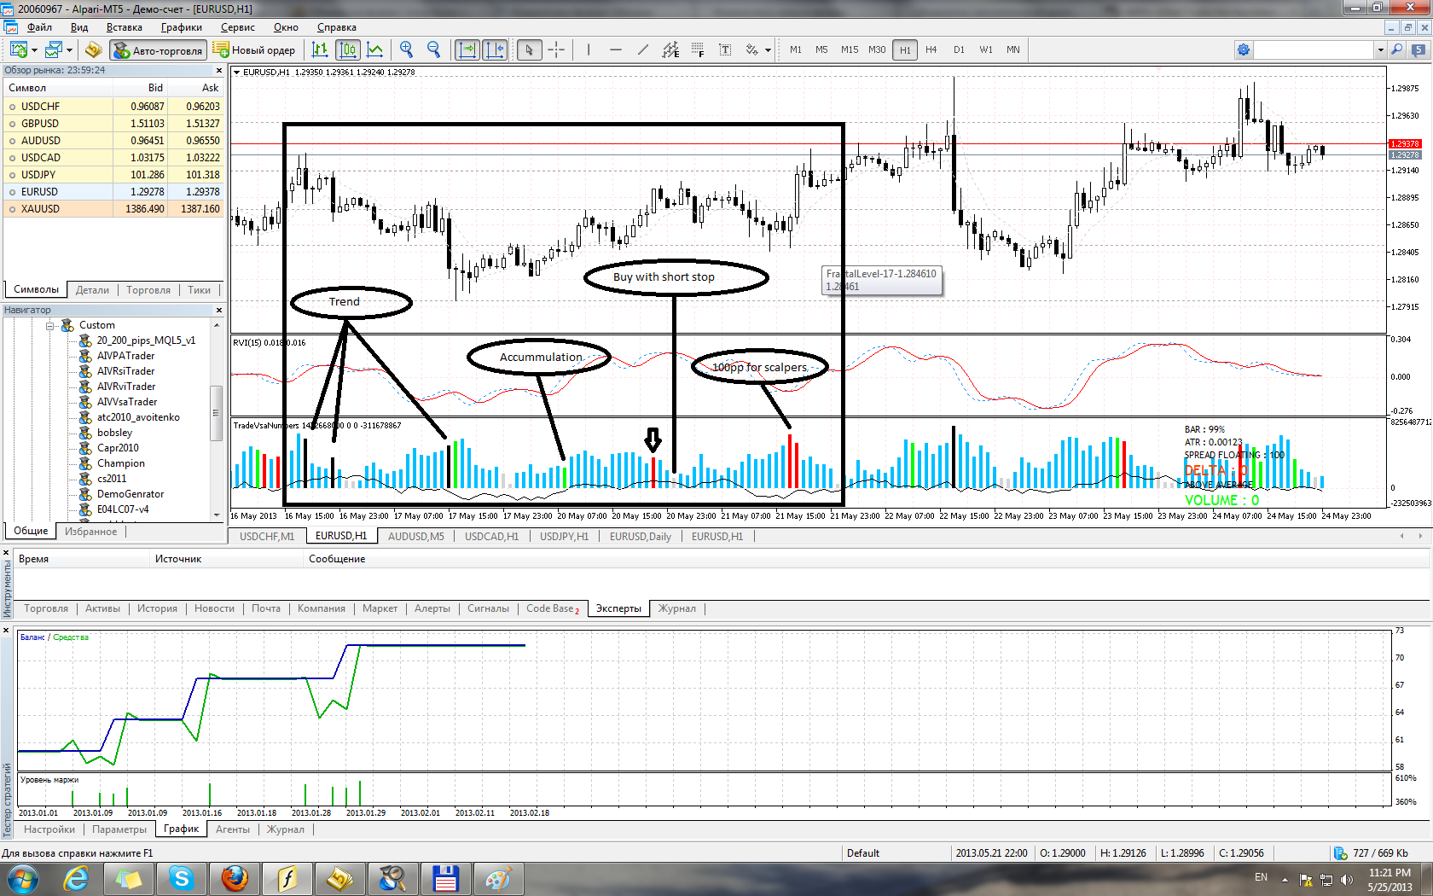The image size is (1433, 896).
Task: Click the connection status 727 / 669 Kb
Action: 1372,853
